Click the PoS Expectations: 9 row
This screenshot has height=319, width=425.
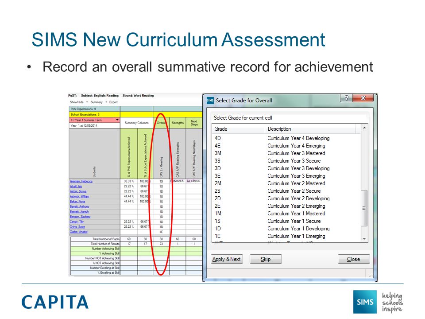pos(95,109)
